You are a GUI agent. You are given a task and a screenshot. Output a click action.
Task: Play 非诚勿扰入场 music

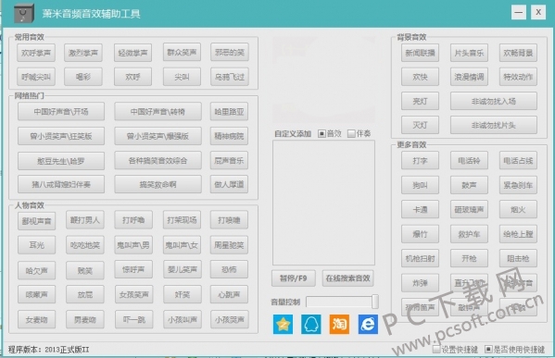[494, 101]
